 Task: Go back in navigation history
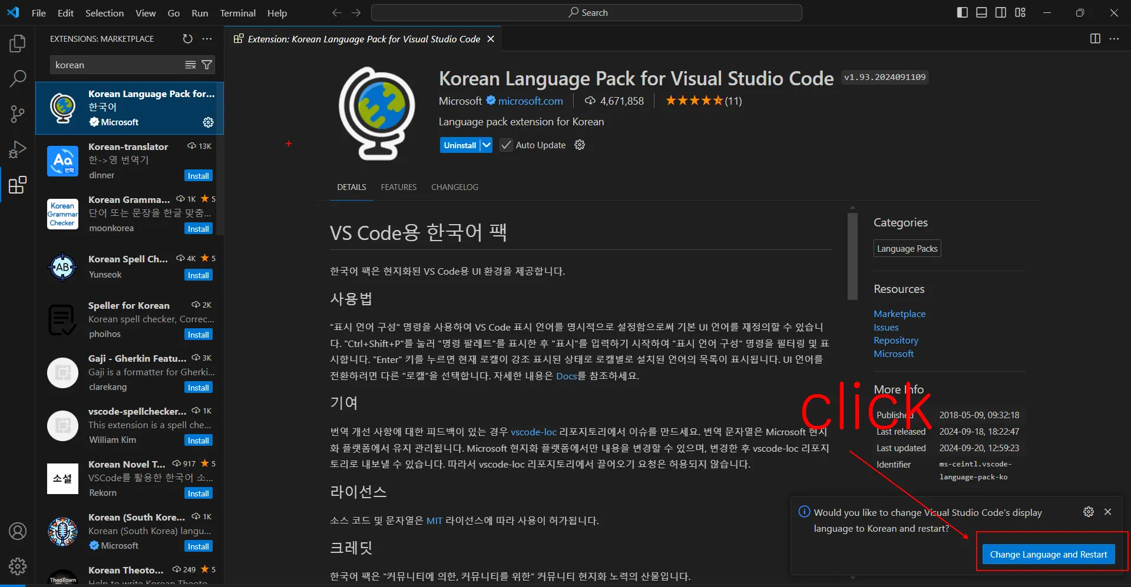[336, 12]
